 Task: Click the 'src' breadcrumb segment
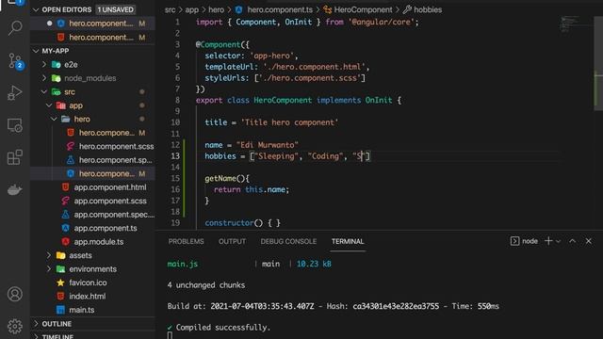(x=170, y=9)
